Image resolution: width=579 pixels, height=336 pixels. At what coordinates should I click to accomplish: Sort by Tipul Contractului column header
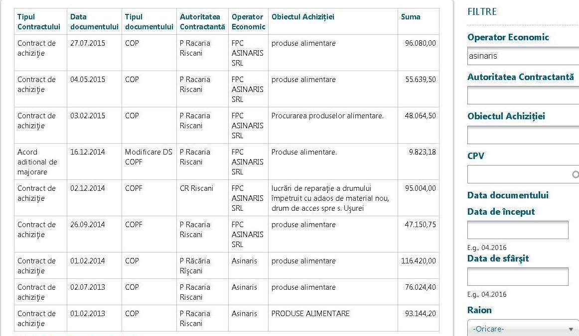coord(39,21)
